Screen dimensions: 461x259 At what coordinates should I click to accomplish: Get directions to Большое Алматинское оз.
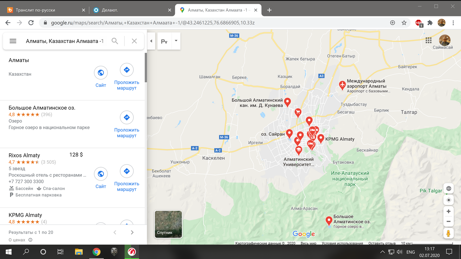click(x=127, y=117)
